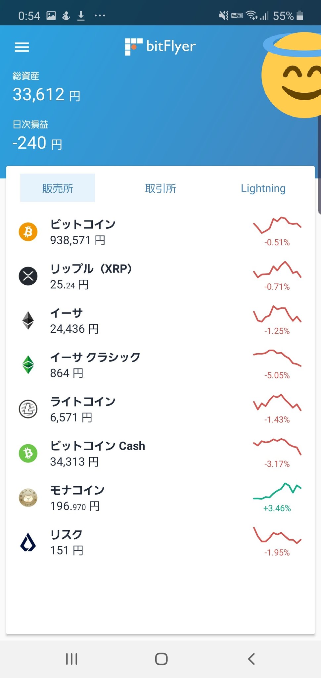This screenshot has height=678, width=321.
Task: Tap the Bitcoin Cash green icon
Action: pyautogui.click(x=28, y=454)
